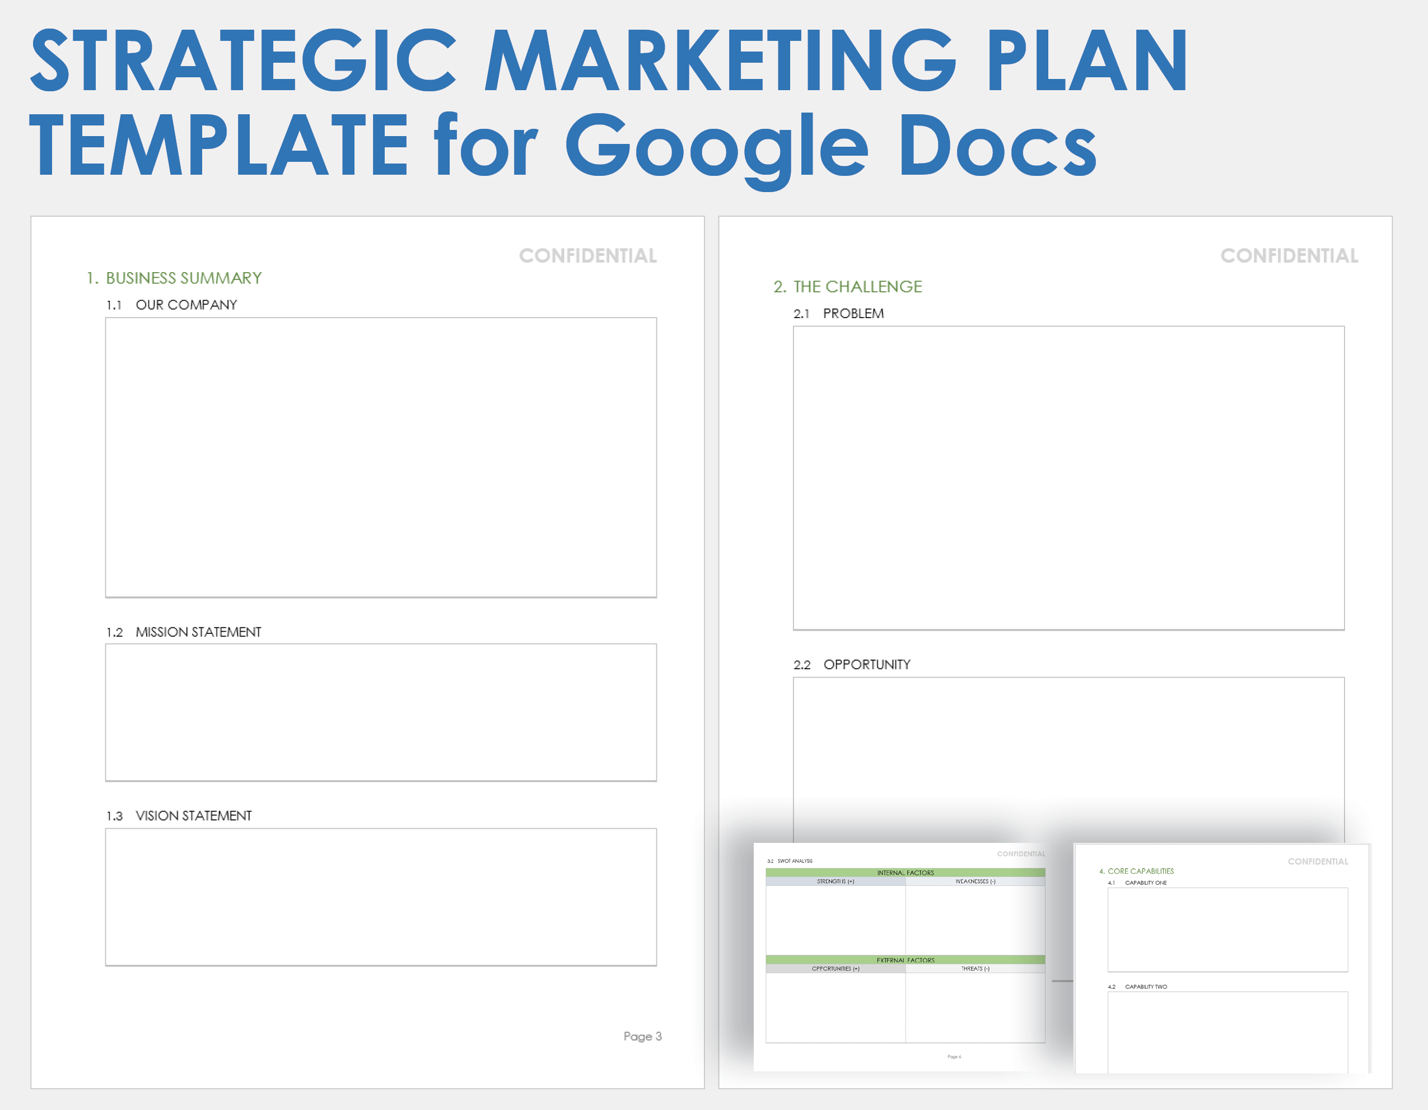Click the Strategic Marketing Plan title text
The width and height of the screenshot is (1428, 1110).
[608, 62]
